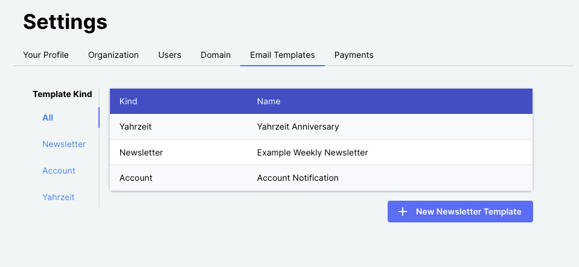Click the Kind column header
This screenshot has width=579, height=267.
click(129, 101)
